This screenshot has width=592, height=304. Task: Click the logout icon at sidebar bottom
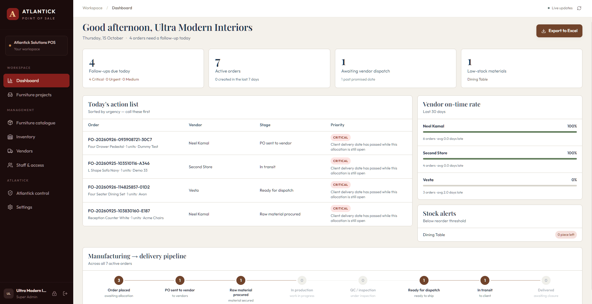click(65, 294)
